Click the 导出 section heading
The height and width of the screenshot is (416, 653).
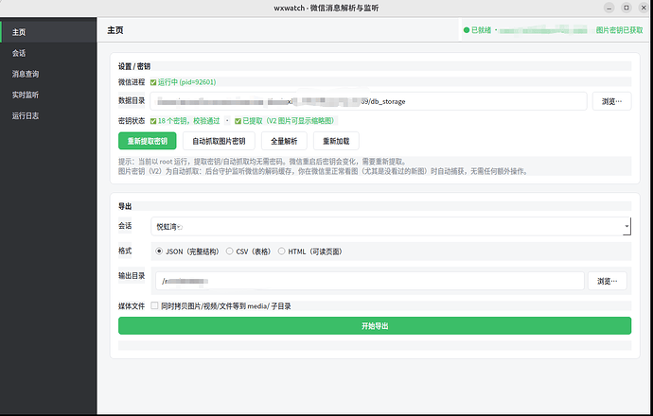click(x=125, y=206)
